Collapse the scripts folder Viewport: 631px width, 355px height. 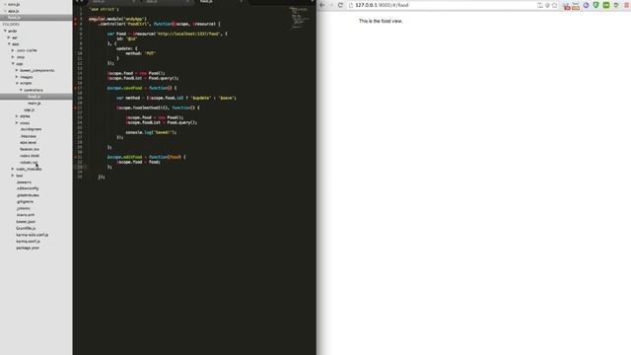tap(17, 83)
